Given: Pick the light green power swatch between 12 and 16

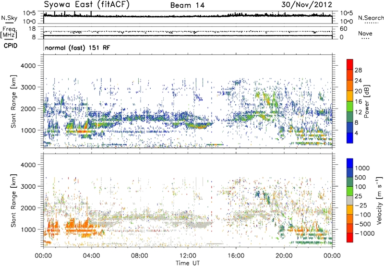Looking at the screenshot, I should point(350,107).
